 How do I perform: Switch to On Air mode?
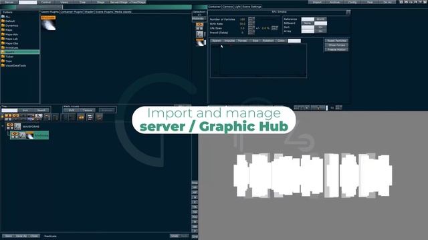click(x=388, y=2)
